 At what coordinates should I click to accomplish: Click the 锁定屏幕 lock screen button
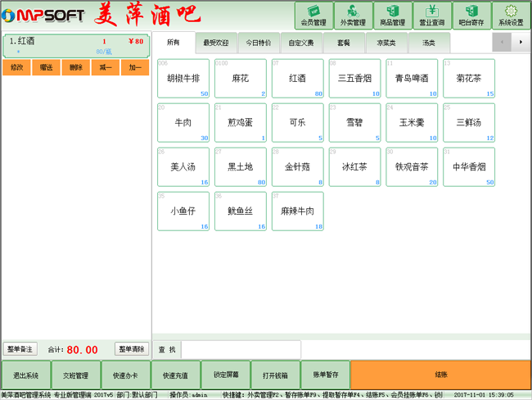[x=226, y=375]
